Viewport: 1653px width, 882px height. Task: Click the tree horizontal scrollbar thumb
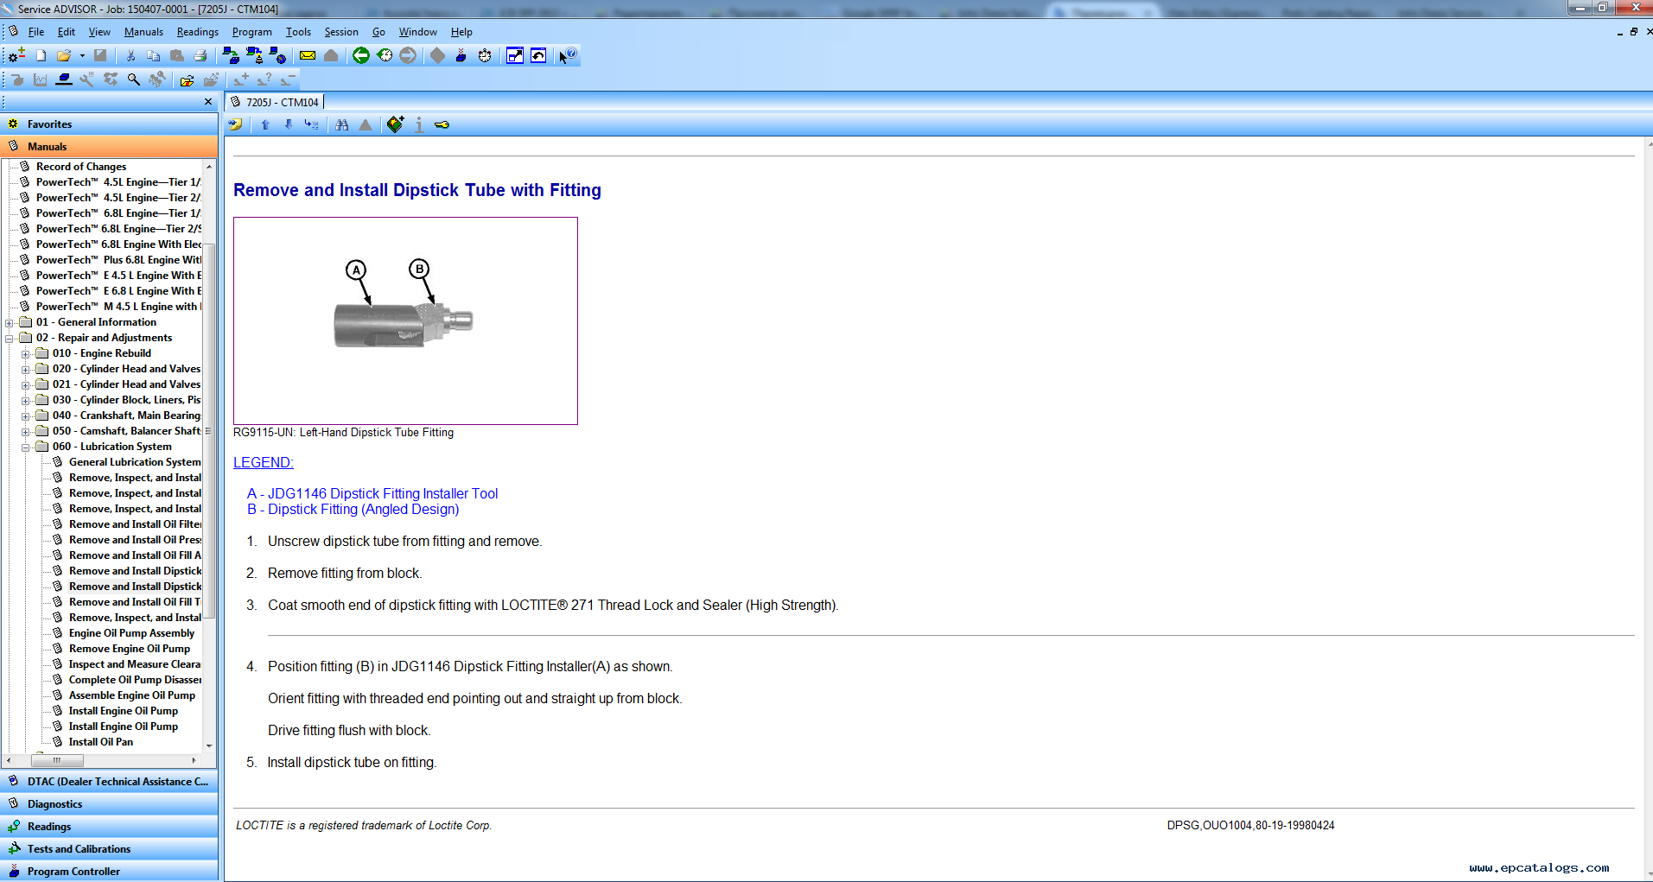click(57, 761)
